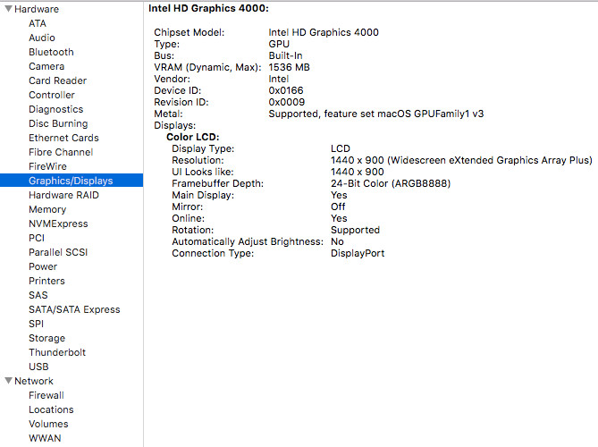The image size is (598, 447).
Task: Click the Automatically Adjust Brightness label
Action: pyautogui.click(x=248, y=241)
